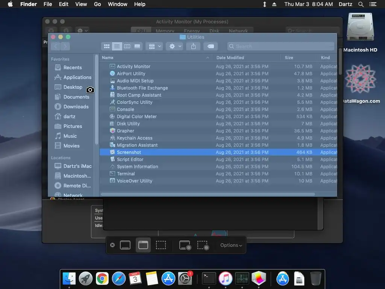Open Spotlight search in menu bar

pos(361,4)
